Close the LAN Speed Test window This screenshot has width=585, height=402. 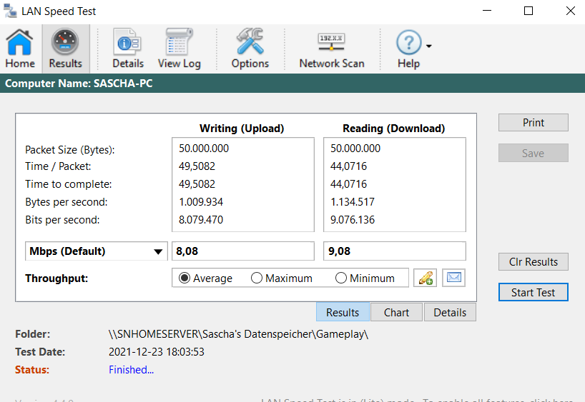571,11
